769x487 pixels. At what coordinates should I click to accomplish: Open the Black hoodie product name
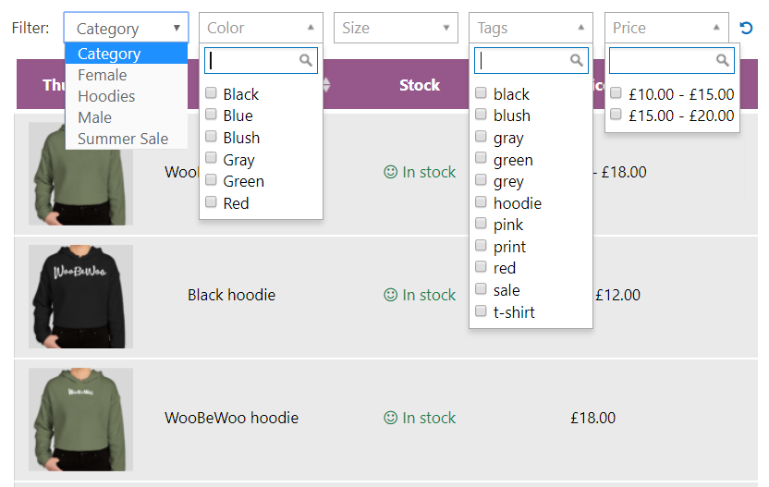[x=231, y=295]
